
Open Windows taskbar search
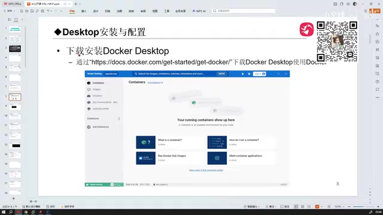pyautogui.click(x=11, y=212)
